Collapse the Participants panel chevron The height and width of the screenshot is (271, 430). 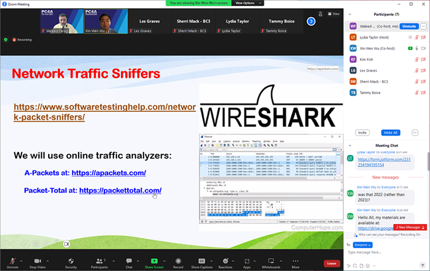(x=350, y=14)
